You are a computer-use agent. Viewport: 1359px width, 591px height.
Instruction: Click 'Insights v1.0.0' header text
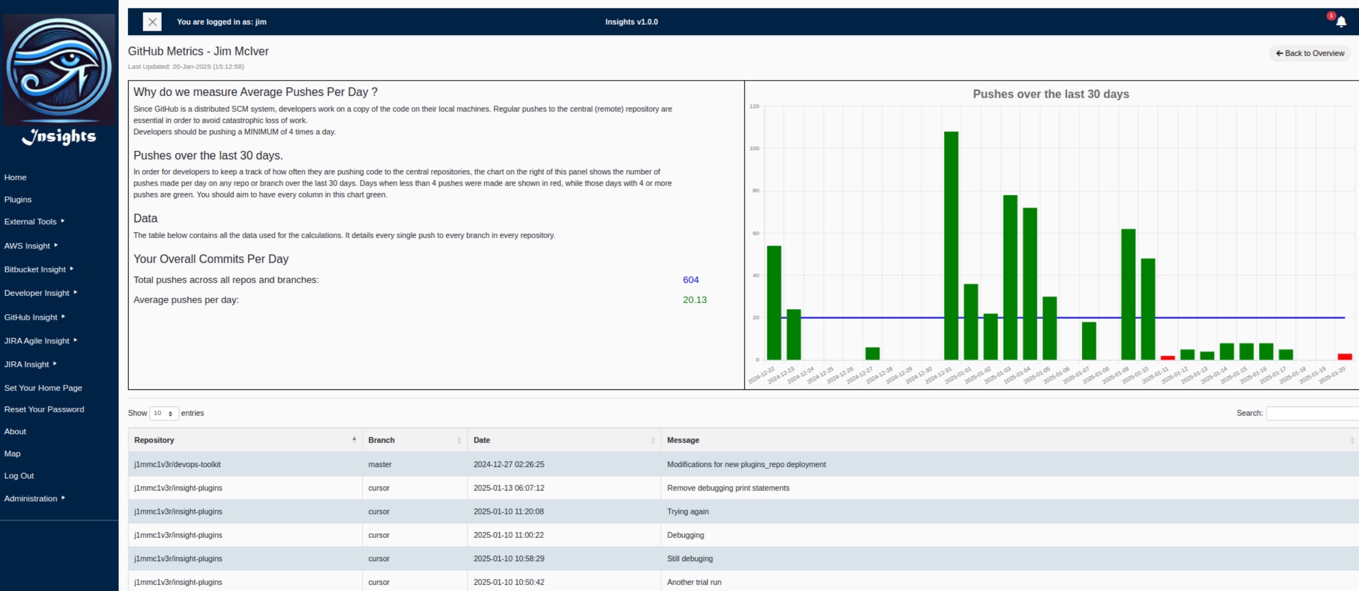[x=632, y=22]
